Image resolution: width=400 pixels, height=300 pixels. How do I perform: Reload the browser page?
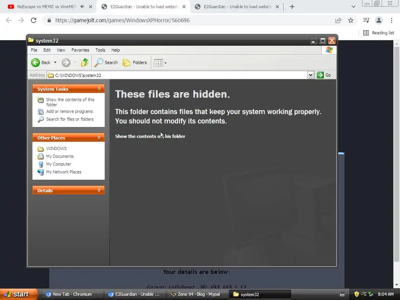(x=34, y=20)
